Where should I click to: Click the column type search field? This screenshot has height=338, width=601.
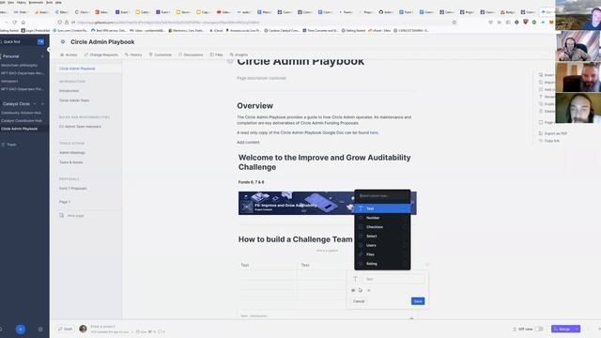(x=382, y=196)
